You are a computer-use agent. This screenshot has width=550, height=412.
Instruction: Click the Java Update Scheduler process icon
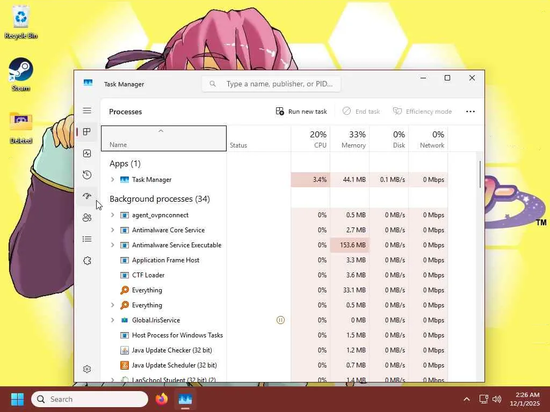pos(125,365)
